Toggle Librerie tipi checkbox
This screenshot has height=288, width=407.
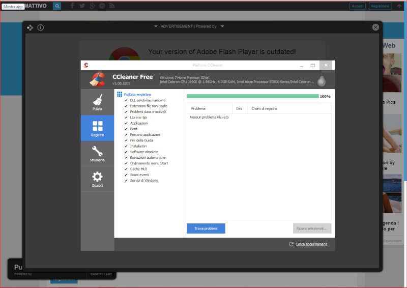pos(126,118)
